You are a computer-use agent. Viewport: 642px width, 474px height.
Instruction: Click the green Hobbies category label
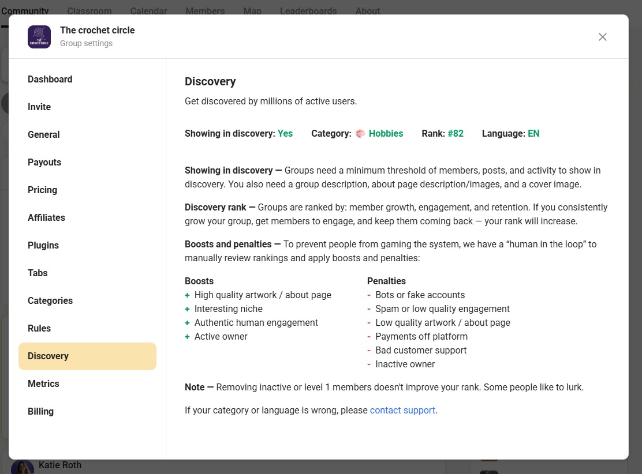click(386, 134)
